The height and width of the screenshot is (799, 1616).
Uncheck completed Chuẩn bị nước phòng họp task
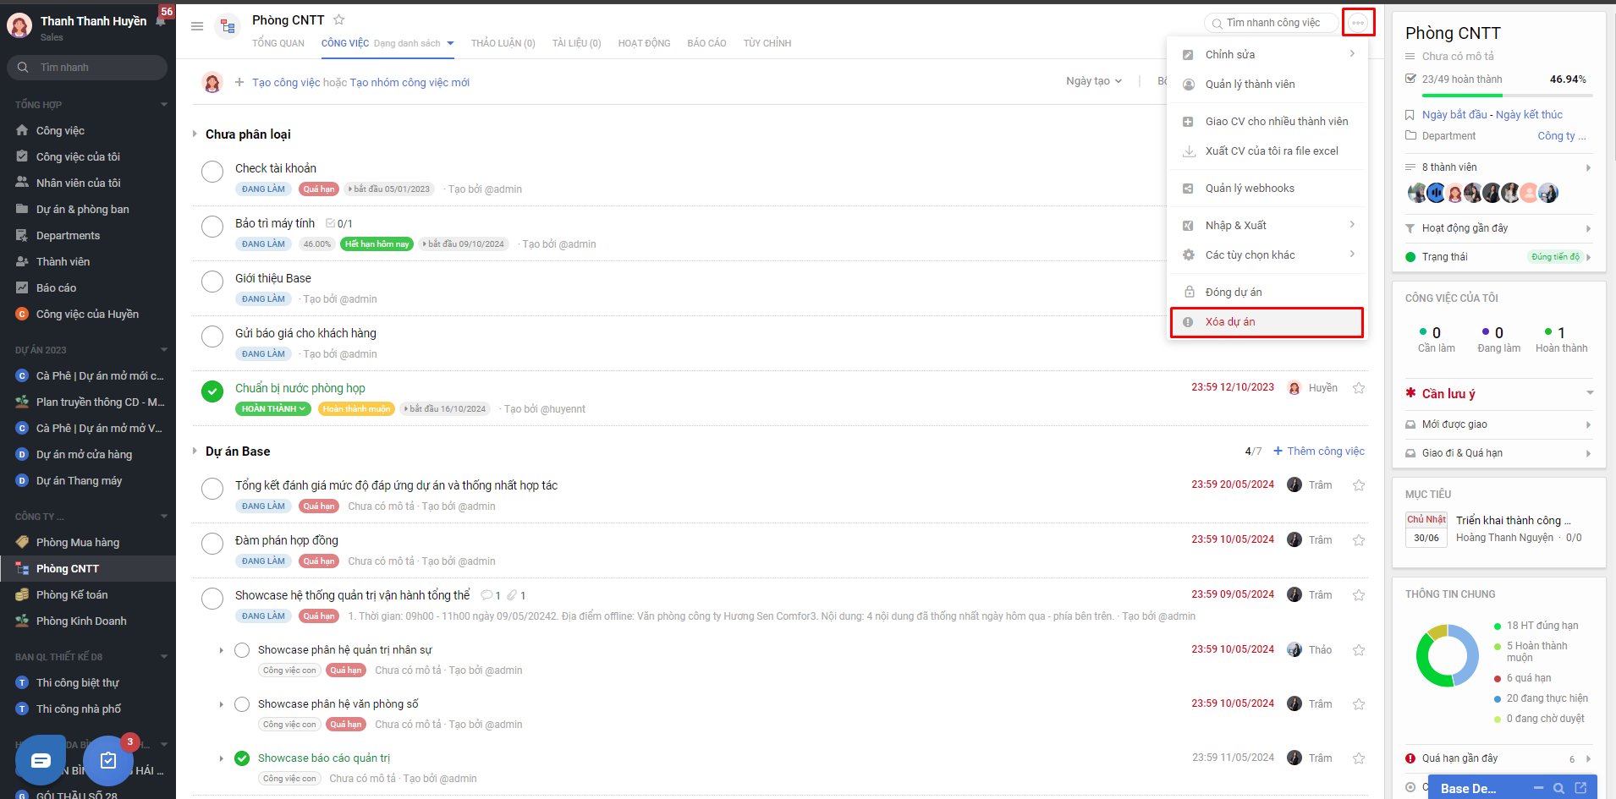[212, 391]
